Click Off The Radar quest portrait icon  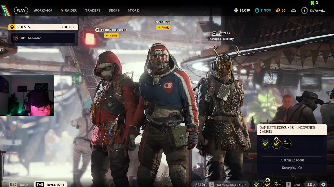pyautogui.click(x=16, y=38)
